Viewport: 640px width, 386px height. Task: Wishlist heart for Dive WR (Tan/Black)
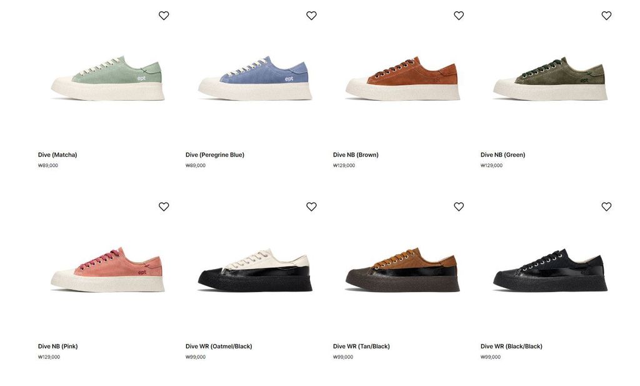pyautogui.click(x=459, y=206)
